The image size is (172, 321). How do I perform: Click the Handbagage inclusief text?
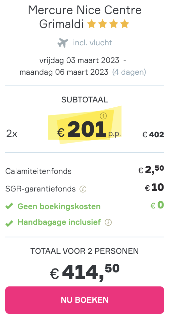click(59, 222)
